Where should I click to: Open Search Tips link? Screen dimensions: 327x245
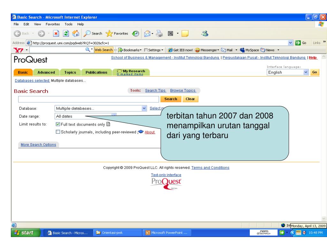click(x=156, y=90)
